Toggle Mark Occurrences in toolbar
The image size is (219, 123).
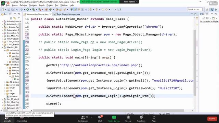[75, 10]
